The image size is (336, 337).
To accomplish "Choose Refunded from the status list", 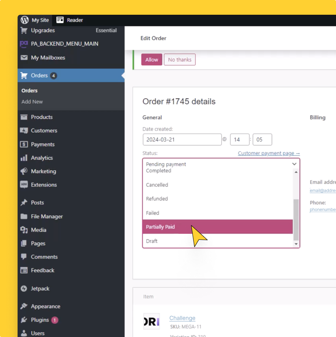I will click(x=157, y=199).
